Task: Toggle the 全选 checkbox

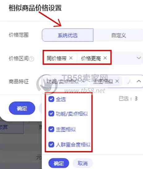Action: point(51,99)
